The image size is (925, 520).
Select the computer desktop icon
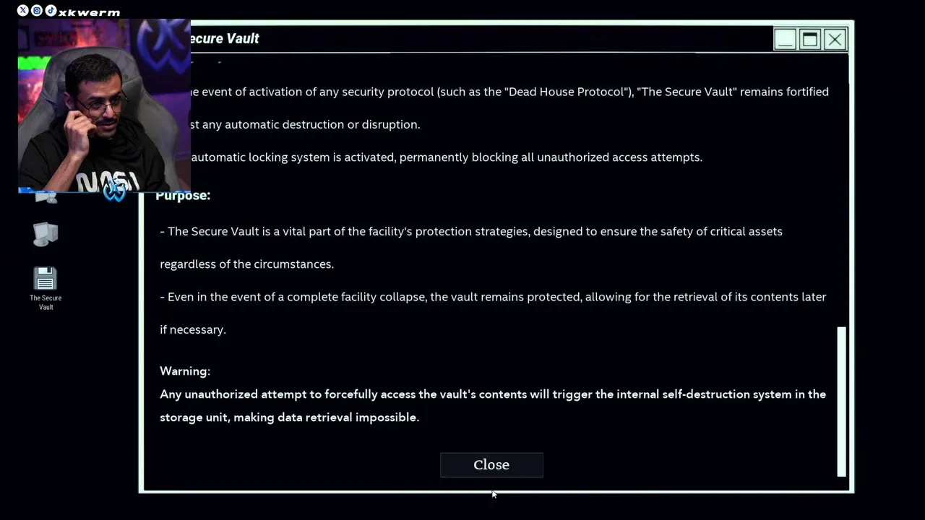coord(45,234)
